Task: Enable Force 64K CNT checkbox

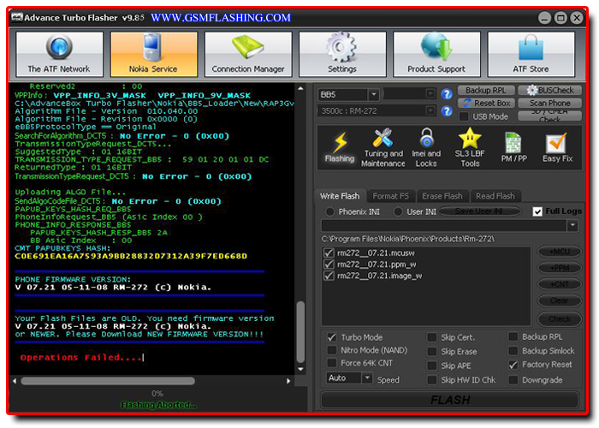Action: pyautogui.click(x=332, y=363)
